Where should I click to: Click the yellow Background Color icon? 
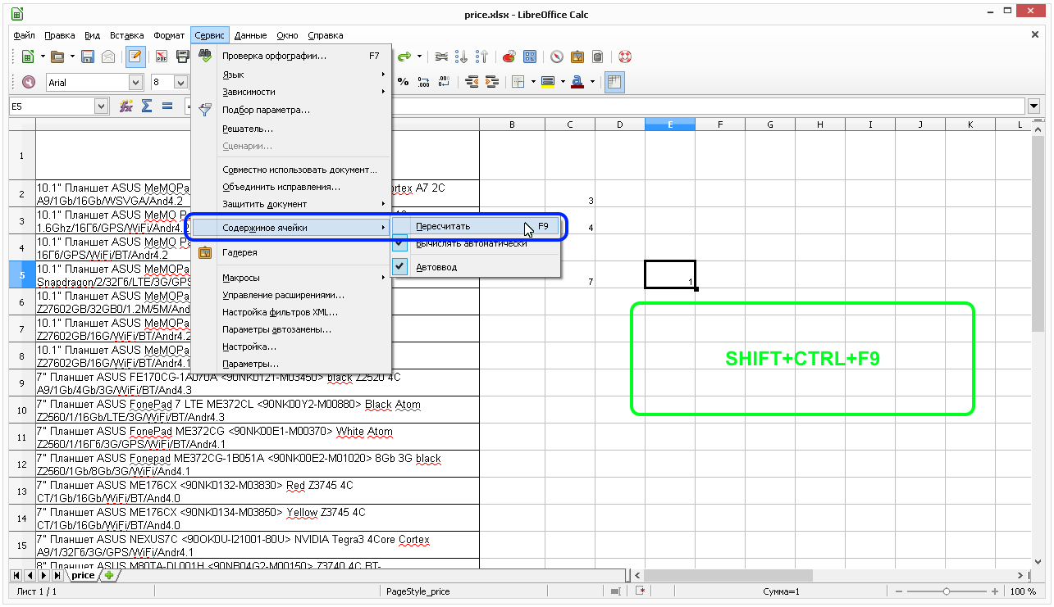(x=548, y=82)
